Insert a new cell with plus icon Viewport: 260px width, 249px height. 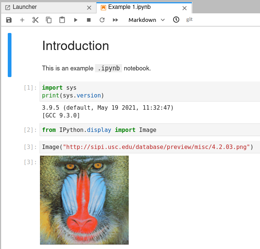coord(22,20)
